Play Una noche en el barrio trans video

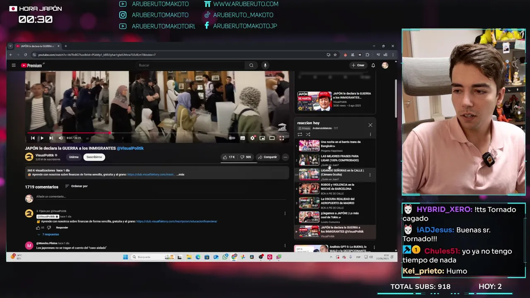(x=335, y=146)
